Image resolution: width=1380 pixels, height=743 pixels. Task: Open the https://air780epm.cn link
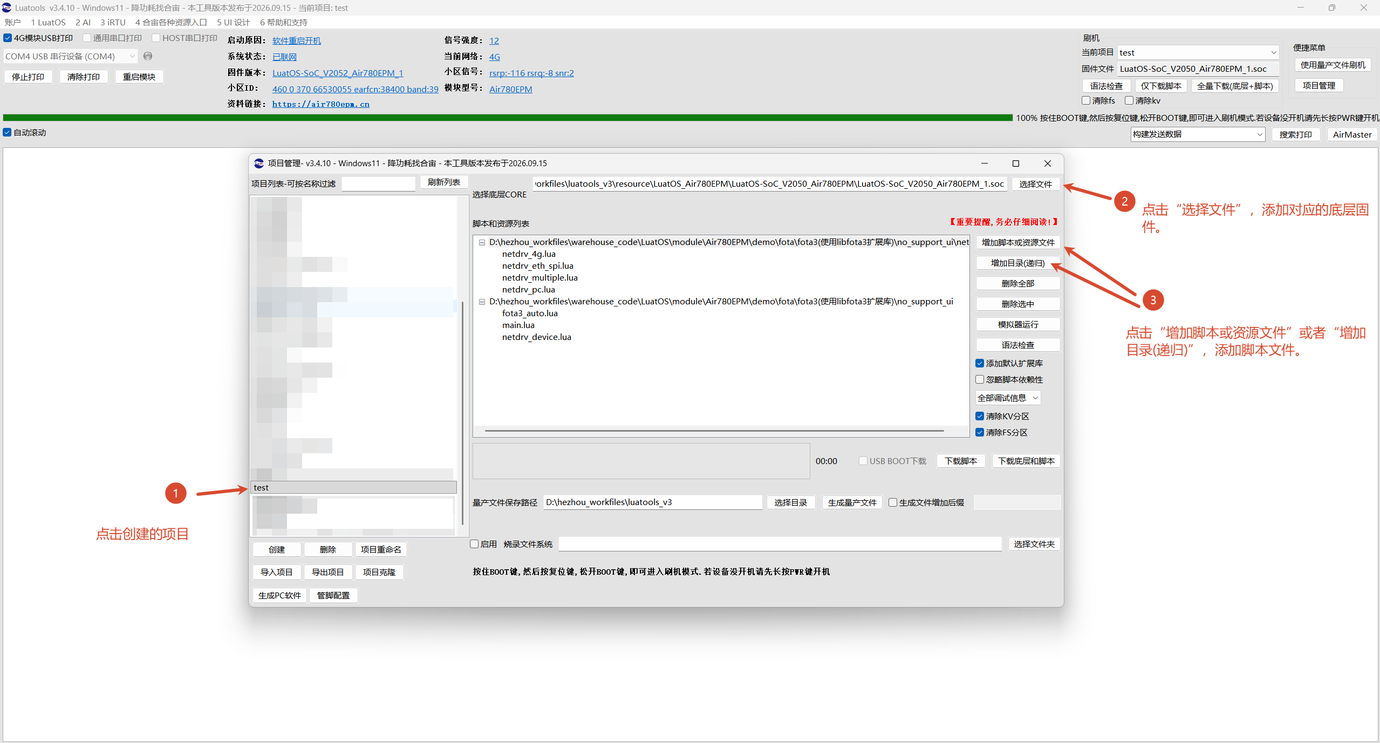321,104
